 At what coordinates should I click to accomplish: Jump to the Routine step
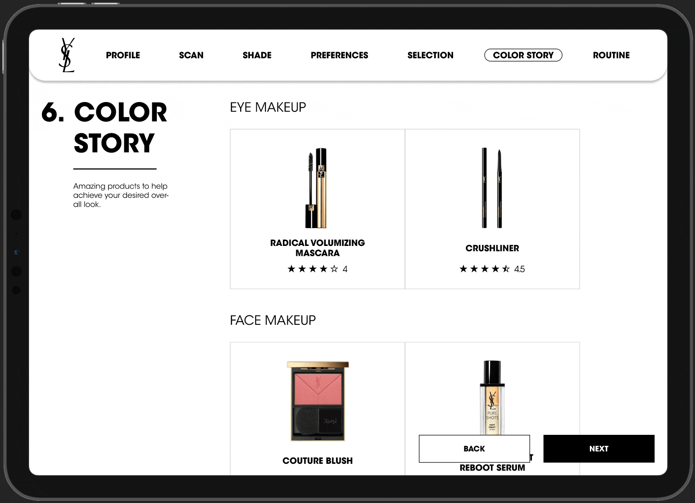tap(611, 55)
